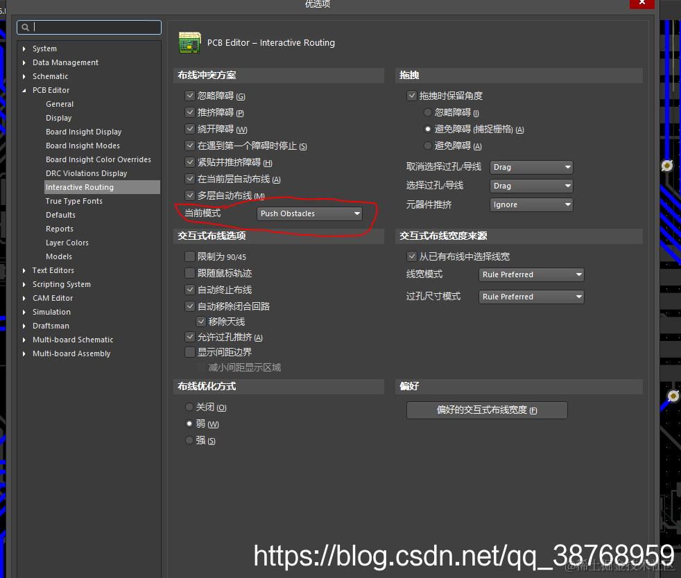Toggle 拖拽时保留角度 checkbox
Screen dimensions: 681x578
[x=412, y=96]
